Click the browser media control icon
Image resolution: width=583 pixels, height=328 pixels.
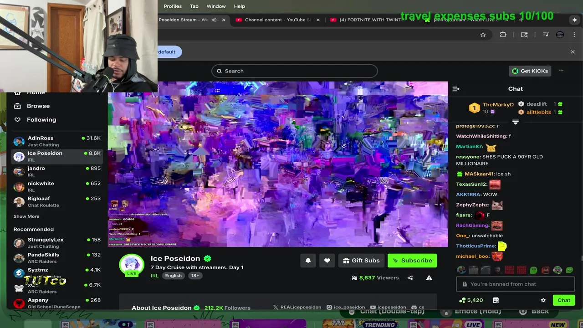pyautogui.click(x=546, y=35)
